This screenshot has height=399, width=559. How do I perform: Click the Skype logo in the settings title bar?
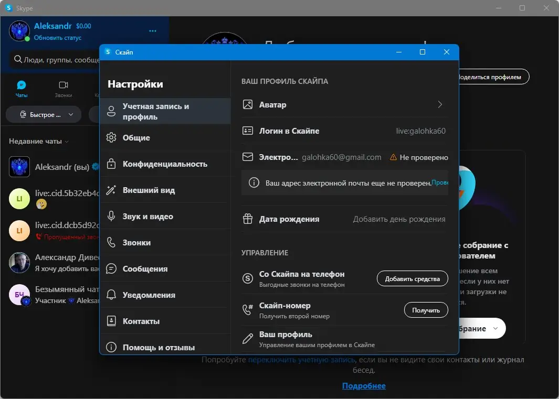108,52
